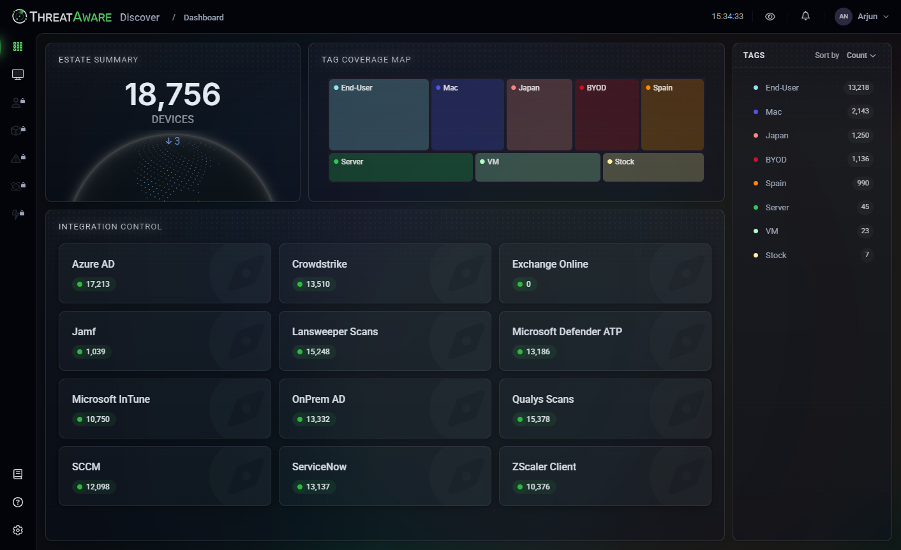This screenshot has height=550, width=901.
Task: Open the Microsoft Defender ATP card
Action: click(605, 341)
